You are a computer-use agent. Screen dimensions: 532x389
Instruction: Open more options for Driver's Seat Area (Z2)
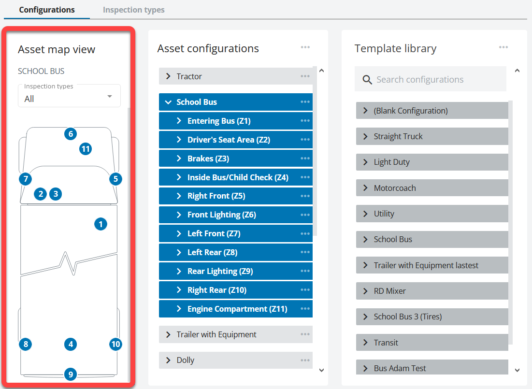pos(305,140)
